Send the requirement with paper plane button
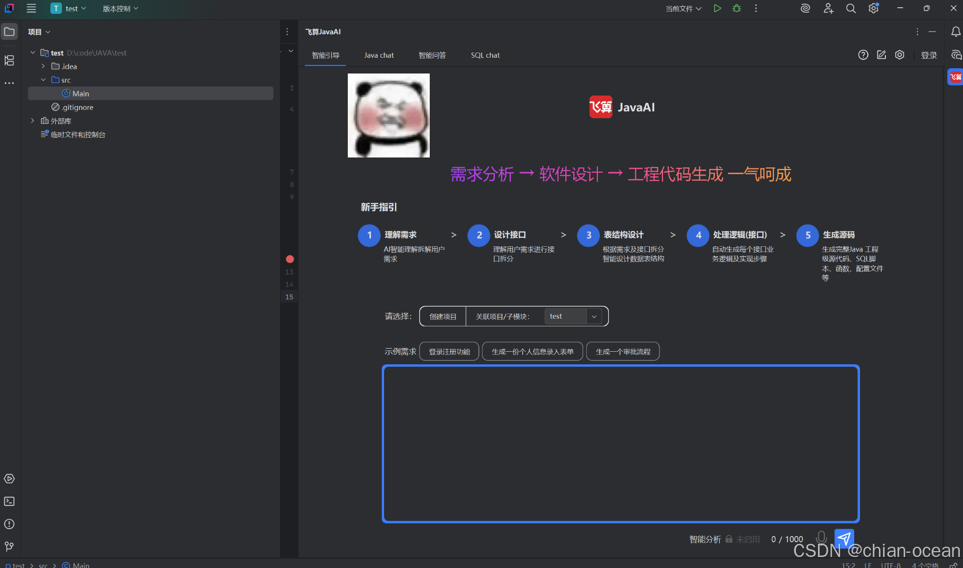Screen dimensions: 963x568 [844, 538]
